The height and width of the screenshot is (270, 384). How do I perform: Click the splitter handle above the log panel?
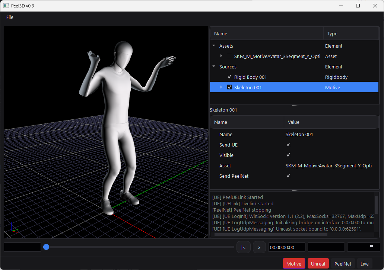tap(295, 190)
